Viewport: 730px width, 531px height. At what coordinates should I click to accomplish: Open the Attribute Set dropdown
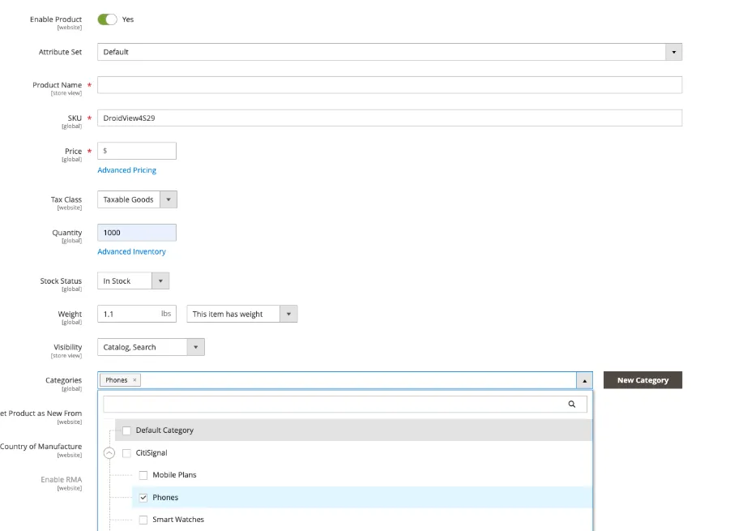click(x=390, y=52)
